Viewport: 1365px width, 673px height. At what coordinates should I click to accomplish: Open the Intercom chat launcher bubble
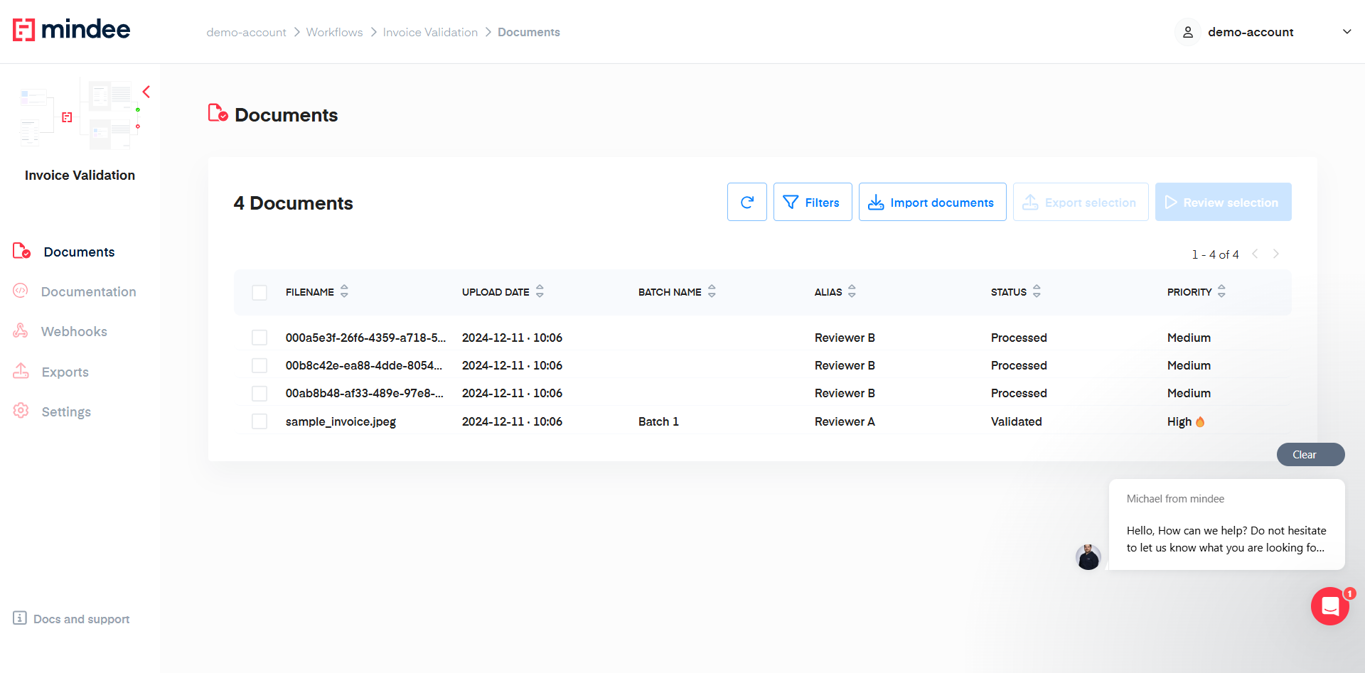click(x=1329, y=606)
